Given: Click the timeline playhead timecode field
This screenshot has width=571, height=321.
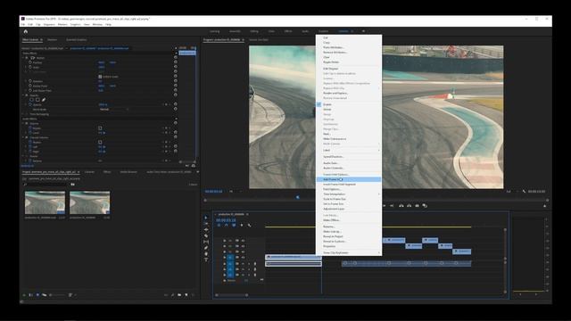Looking at the screenshot, I should click(x=226, y=220).
